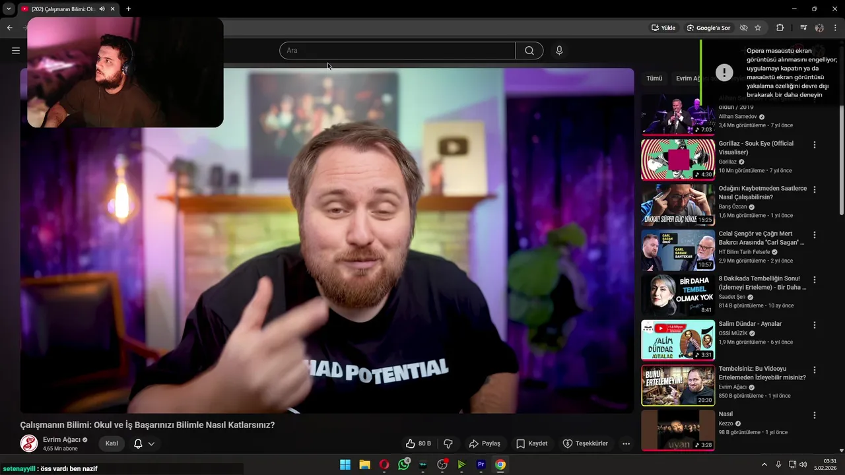Bookmark the page with the star icon
Screen dimensions: 845x475
click(x=758, y=28)
